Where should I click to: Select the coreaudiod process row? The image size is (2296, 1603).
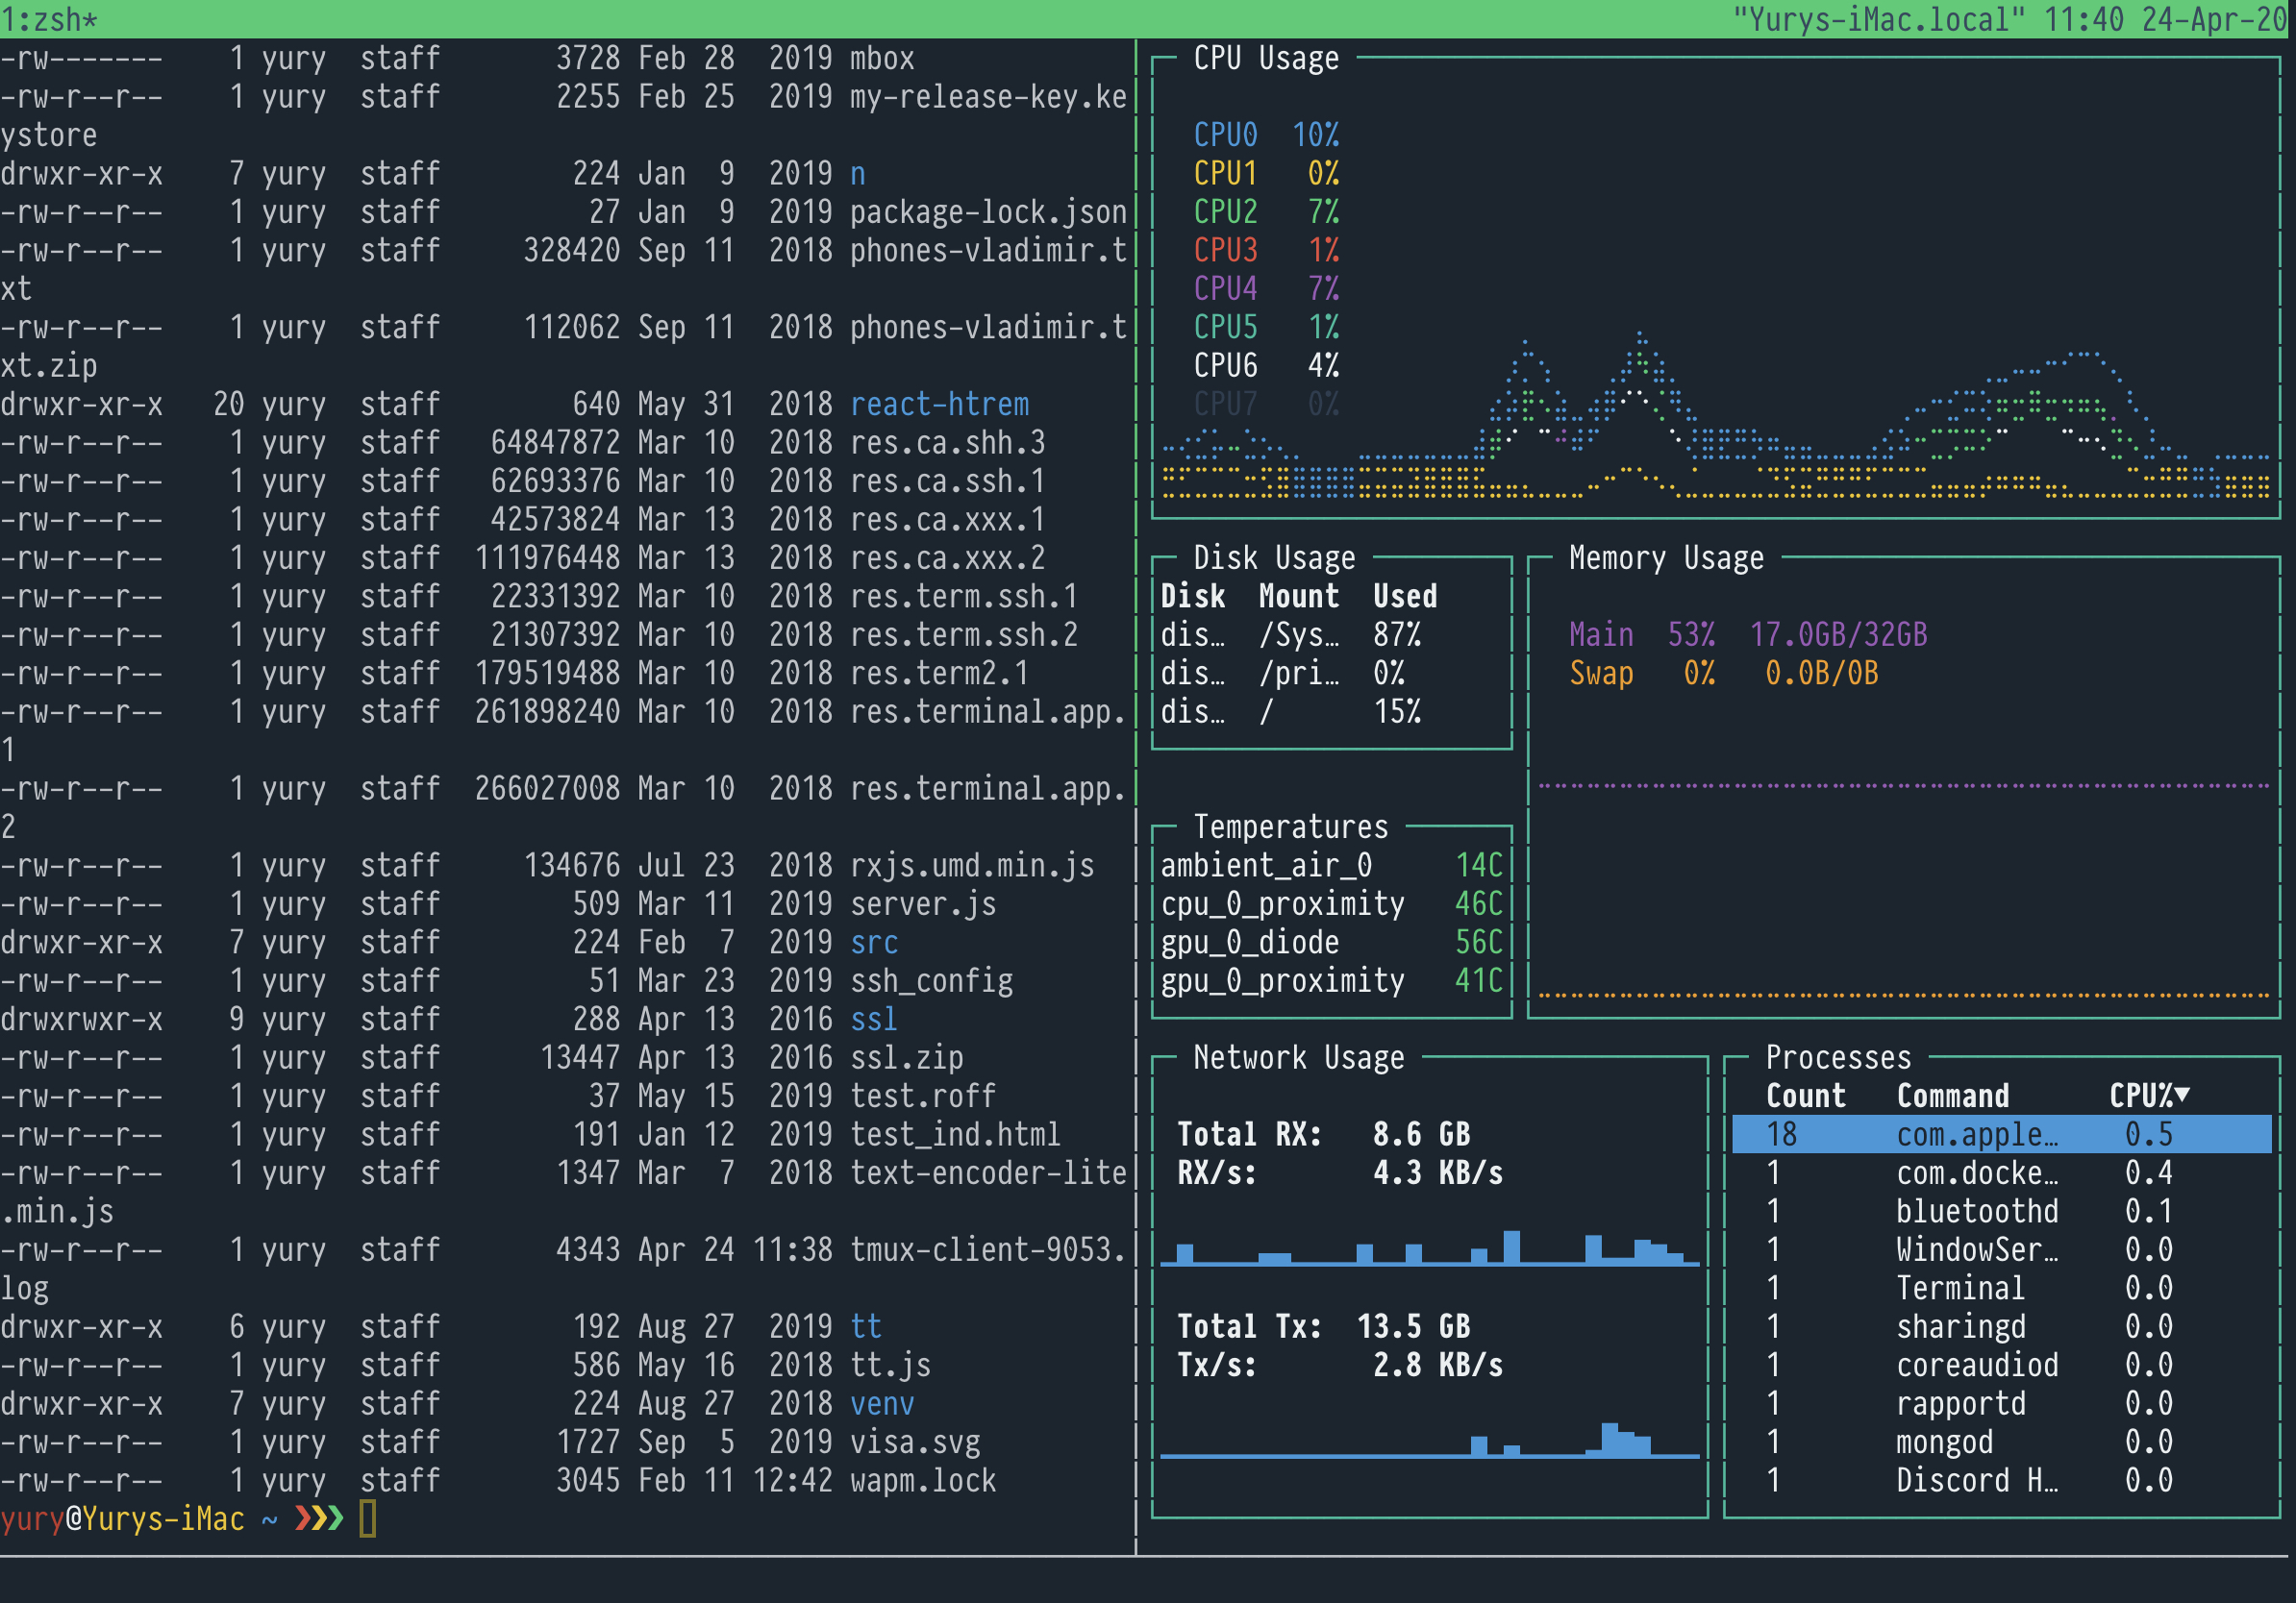(x=2001, y=1366)
